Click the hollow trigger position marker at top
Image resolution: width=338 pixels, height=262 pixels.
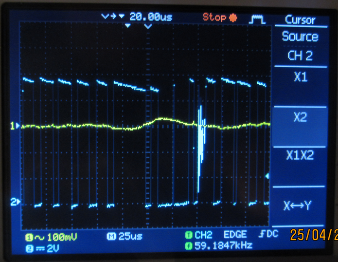148,26
